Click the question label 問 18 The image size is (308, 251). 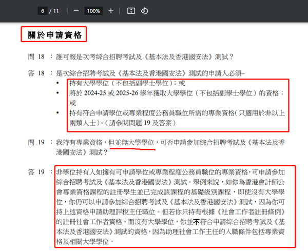click(36, 57)
